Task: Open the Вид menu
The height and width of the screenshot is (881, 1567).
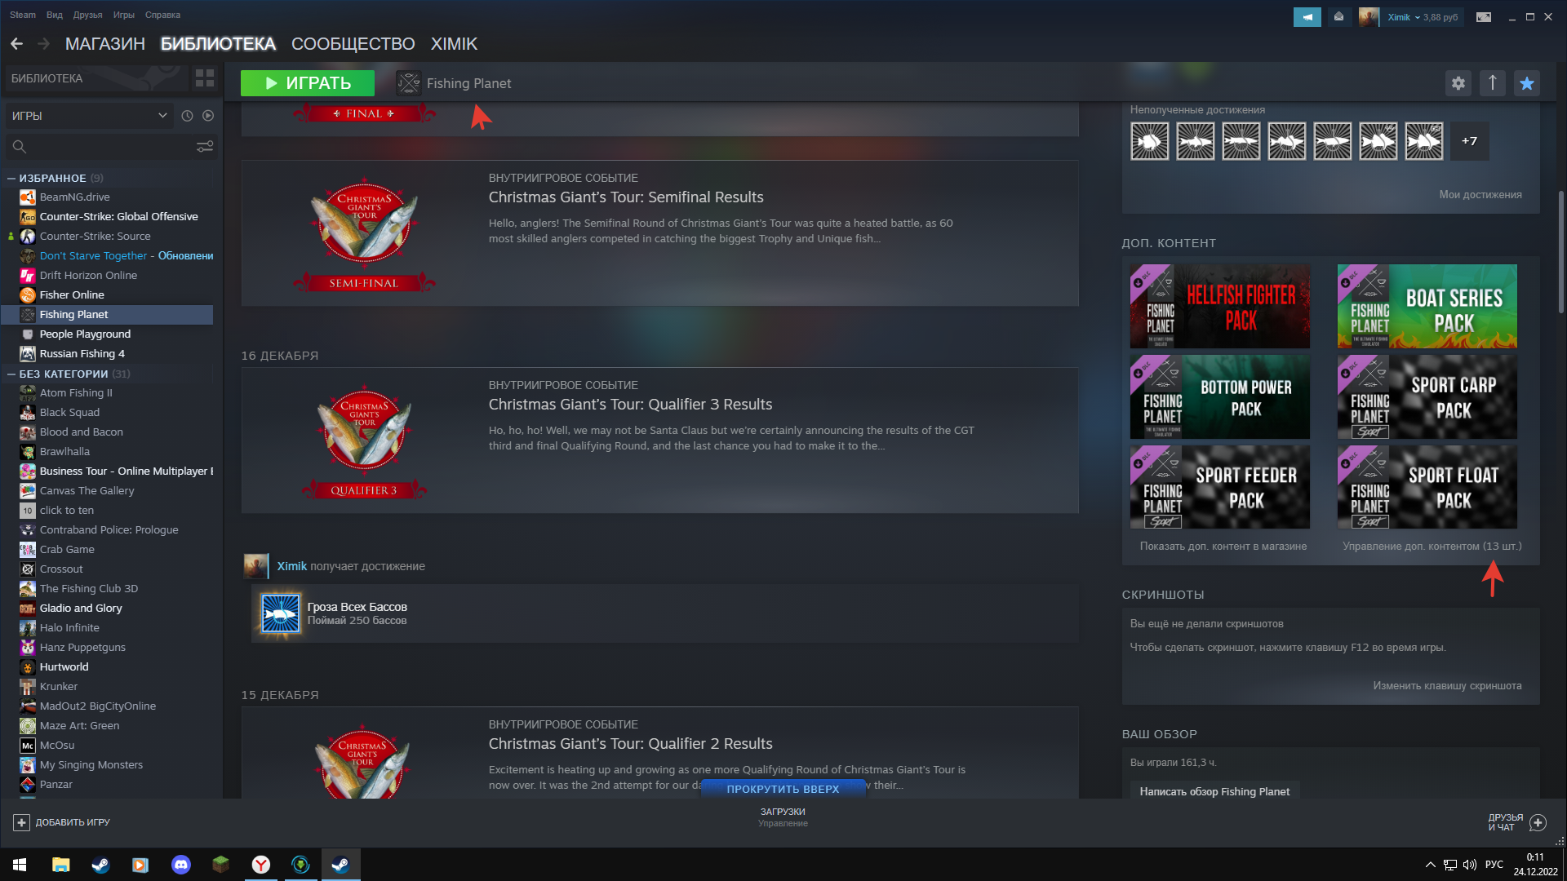Action: point(55,15)
